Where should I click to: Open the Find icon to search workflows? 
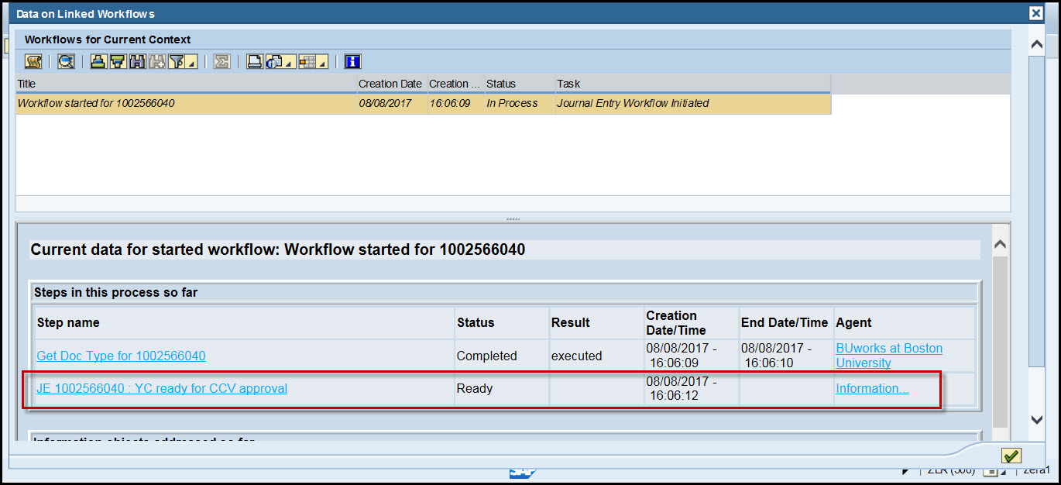(136, 61)
